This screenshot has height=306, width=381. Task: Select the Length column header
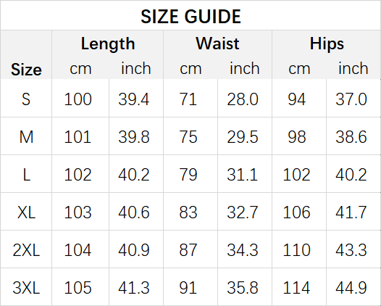coord(108,44)
